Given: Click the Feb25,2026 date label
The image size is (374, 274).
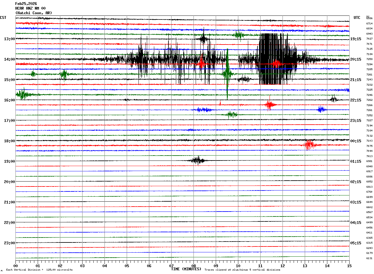Looking at the screenshot, I should [x=26, y=4].
